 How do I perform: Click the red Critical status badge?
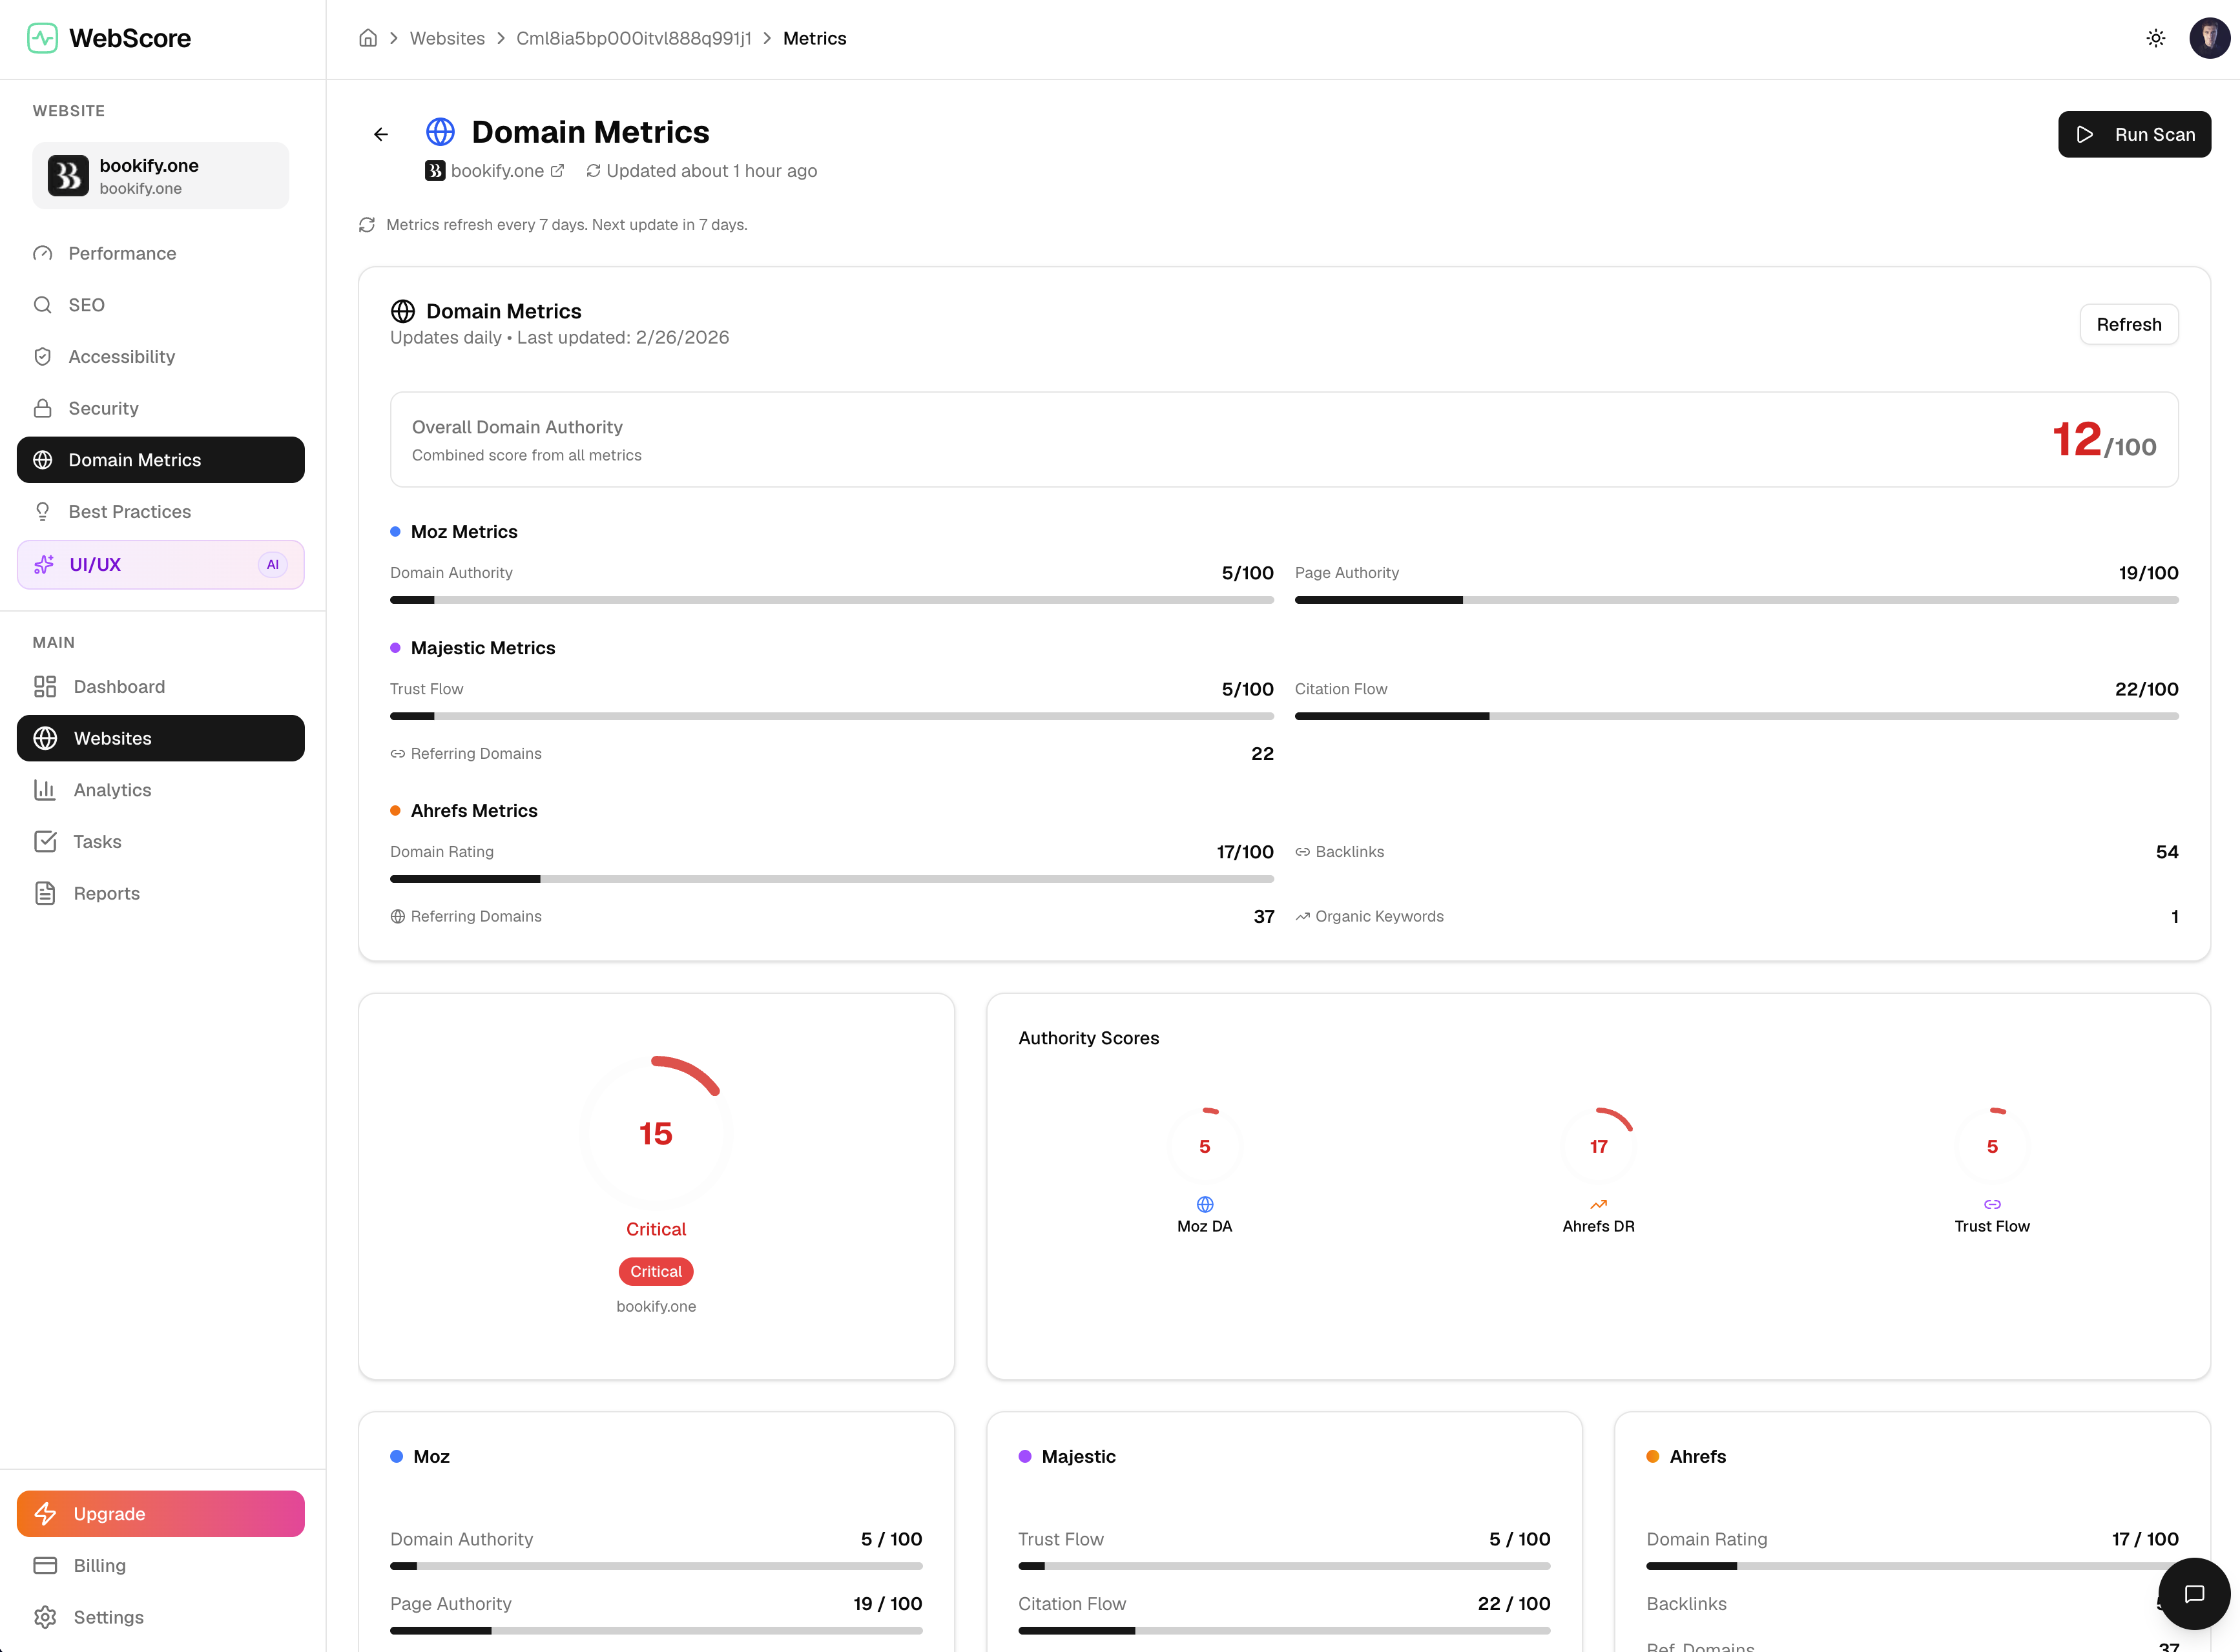[656, 1271]
